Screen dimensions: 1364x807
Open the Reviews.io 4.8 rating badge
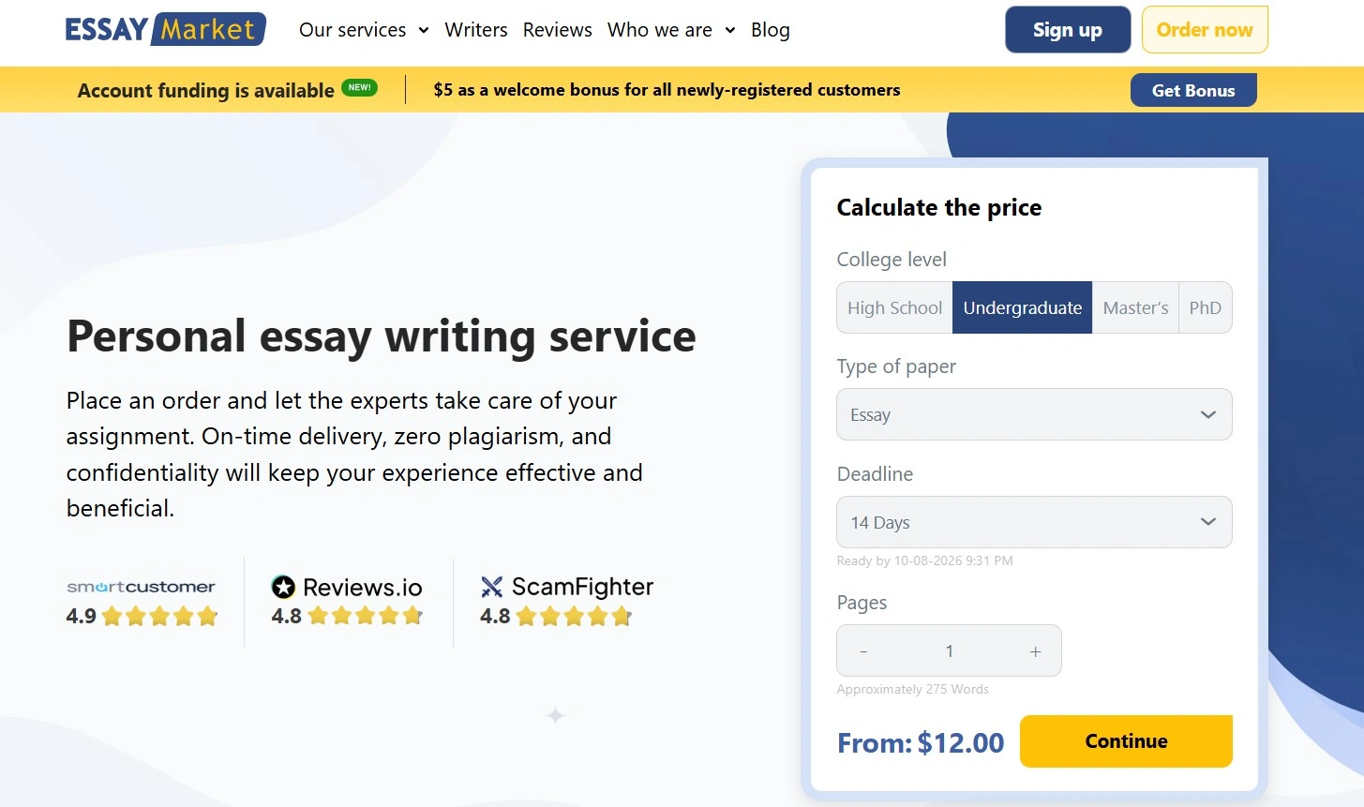[x=347, y=602]
